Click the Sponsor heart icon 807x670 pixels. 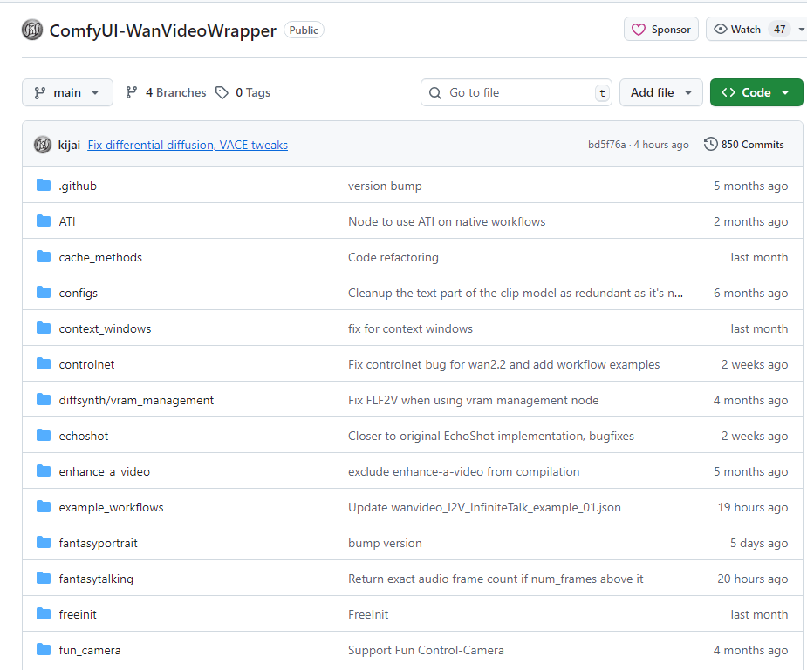[639, 30]
